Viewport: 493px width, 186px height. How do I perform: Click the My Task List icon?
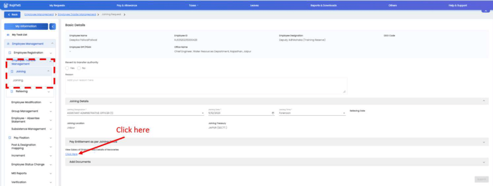[8, 35]
